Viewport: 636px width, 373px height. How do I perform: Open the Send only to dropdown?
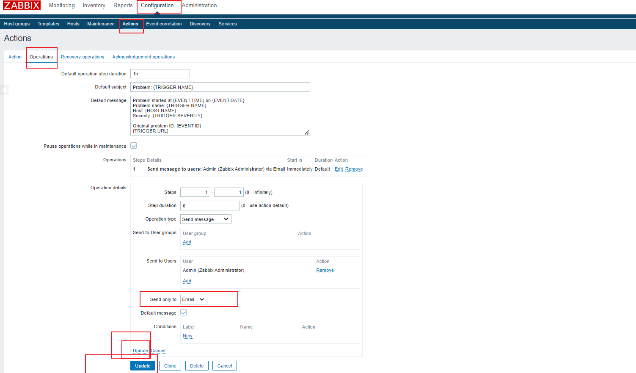coord(194,299)
